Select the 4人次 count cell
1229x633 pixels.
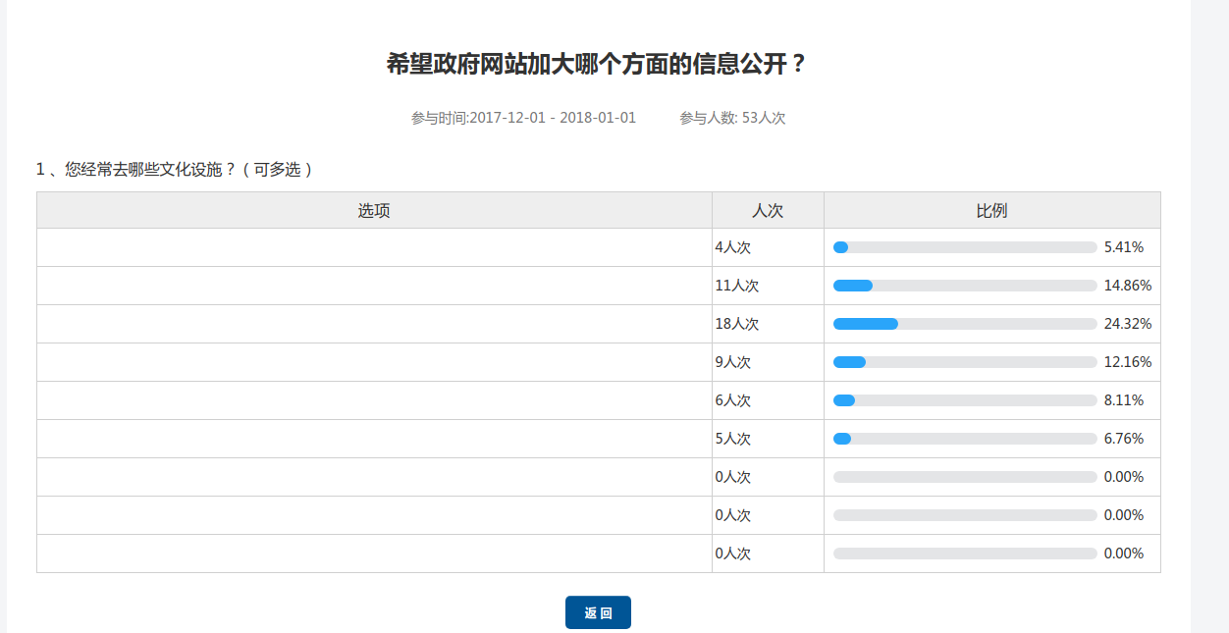(733, 247)
